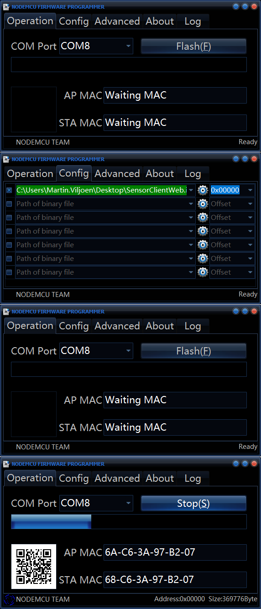Click gear icon in sixth binary file row

coord(203,259)
